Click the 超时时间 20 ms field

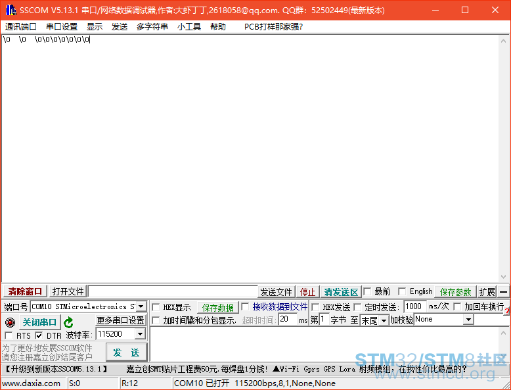[x=288, y=320]
